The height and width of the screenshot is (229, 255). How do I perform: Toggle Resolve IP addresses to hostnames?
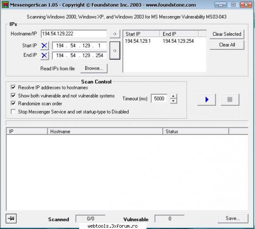tap(13, 87)
